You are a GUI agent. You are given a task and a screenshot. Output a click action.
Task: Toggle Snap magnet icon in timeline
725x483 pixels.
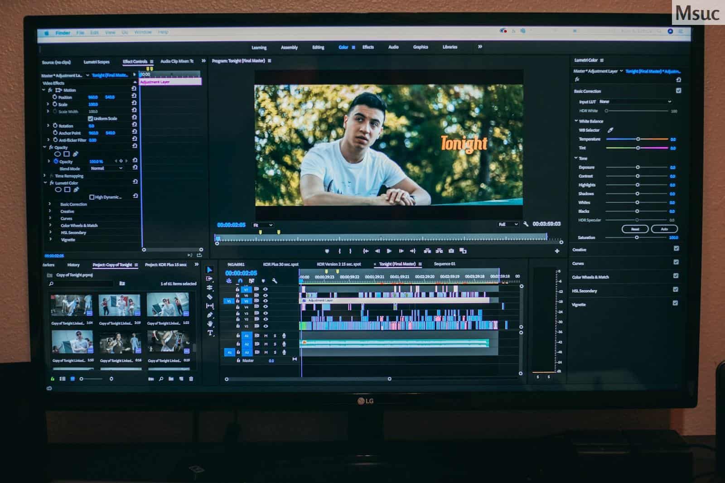240,281
